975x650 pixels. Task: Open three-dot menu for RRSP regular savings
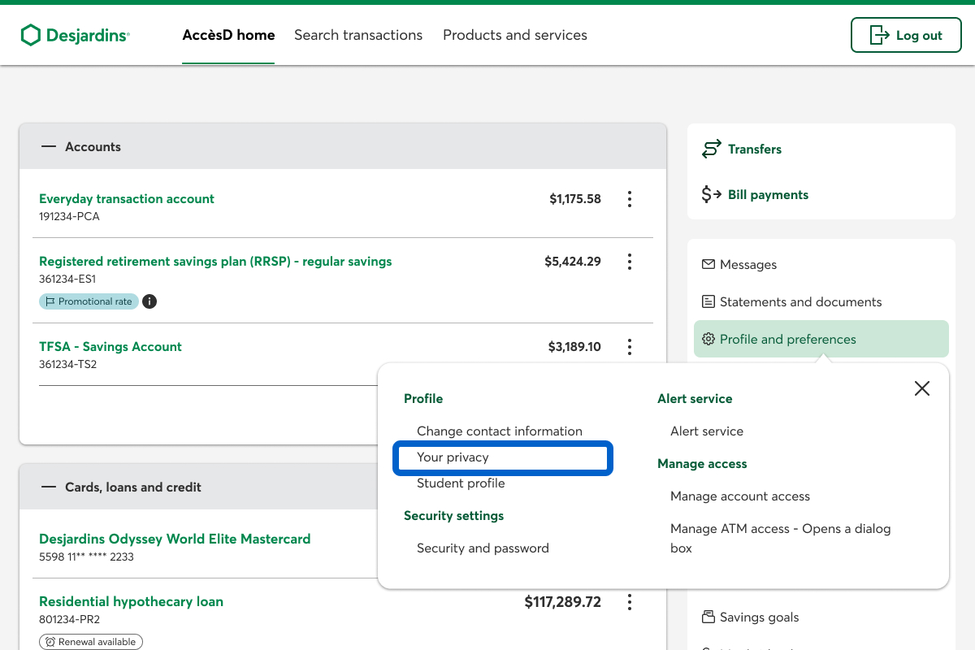(630, 262)
